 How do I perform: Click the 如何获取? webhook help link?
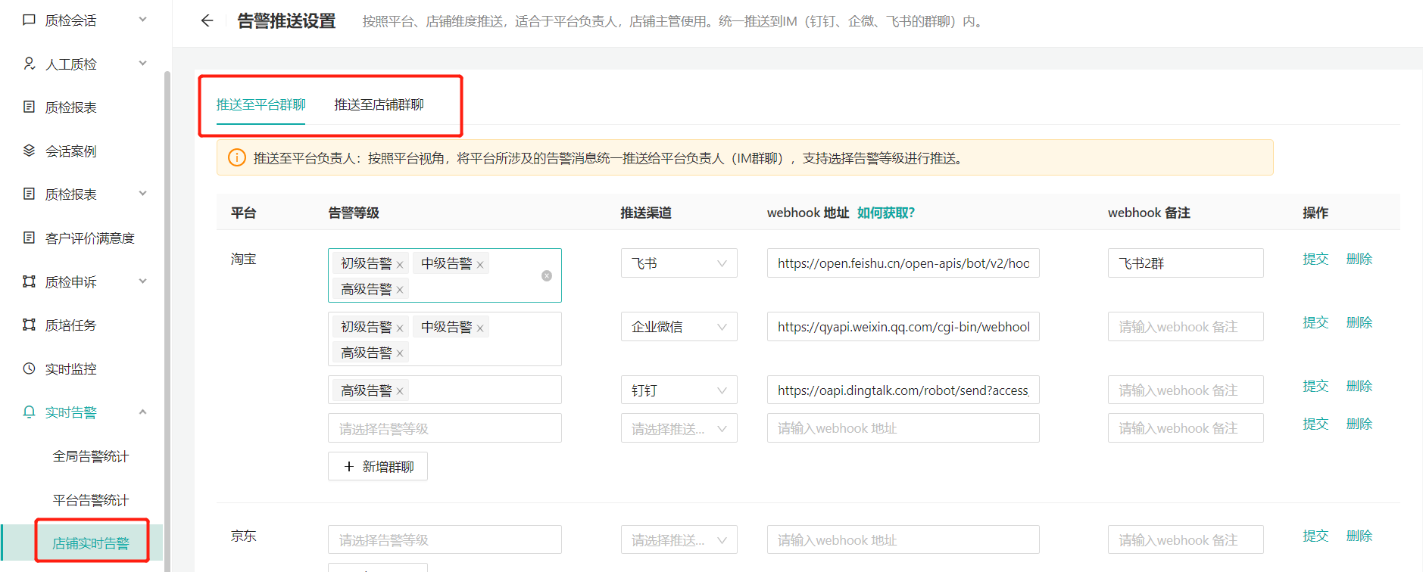[x=886, y=213]
